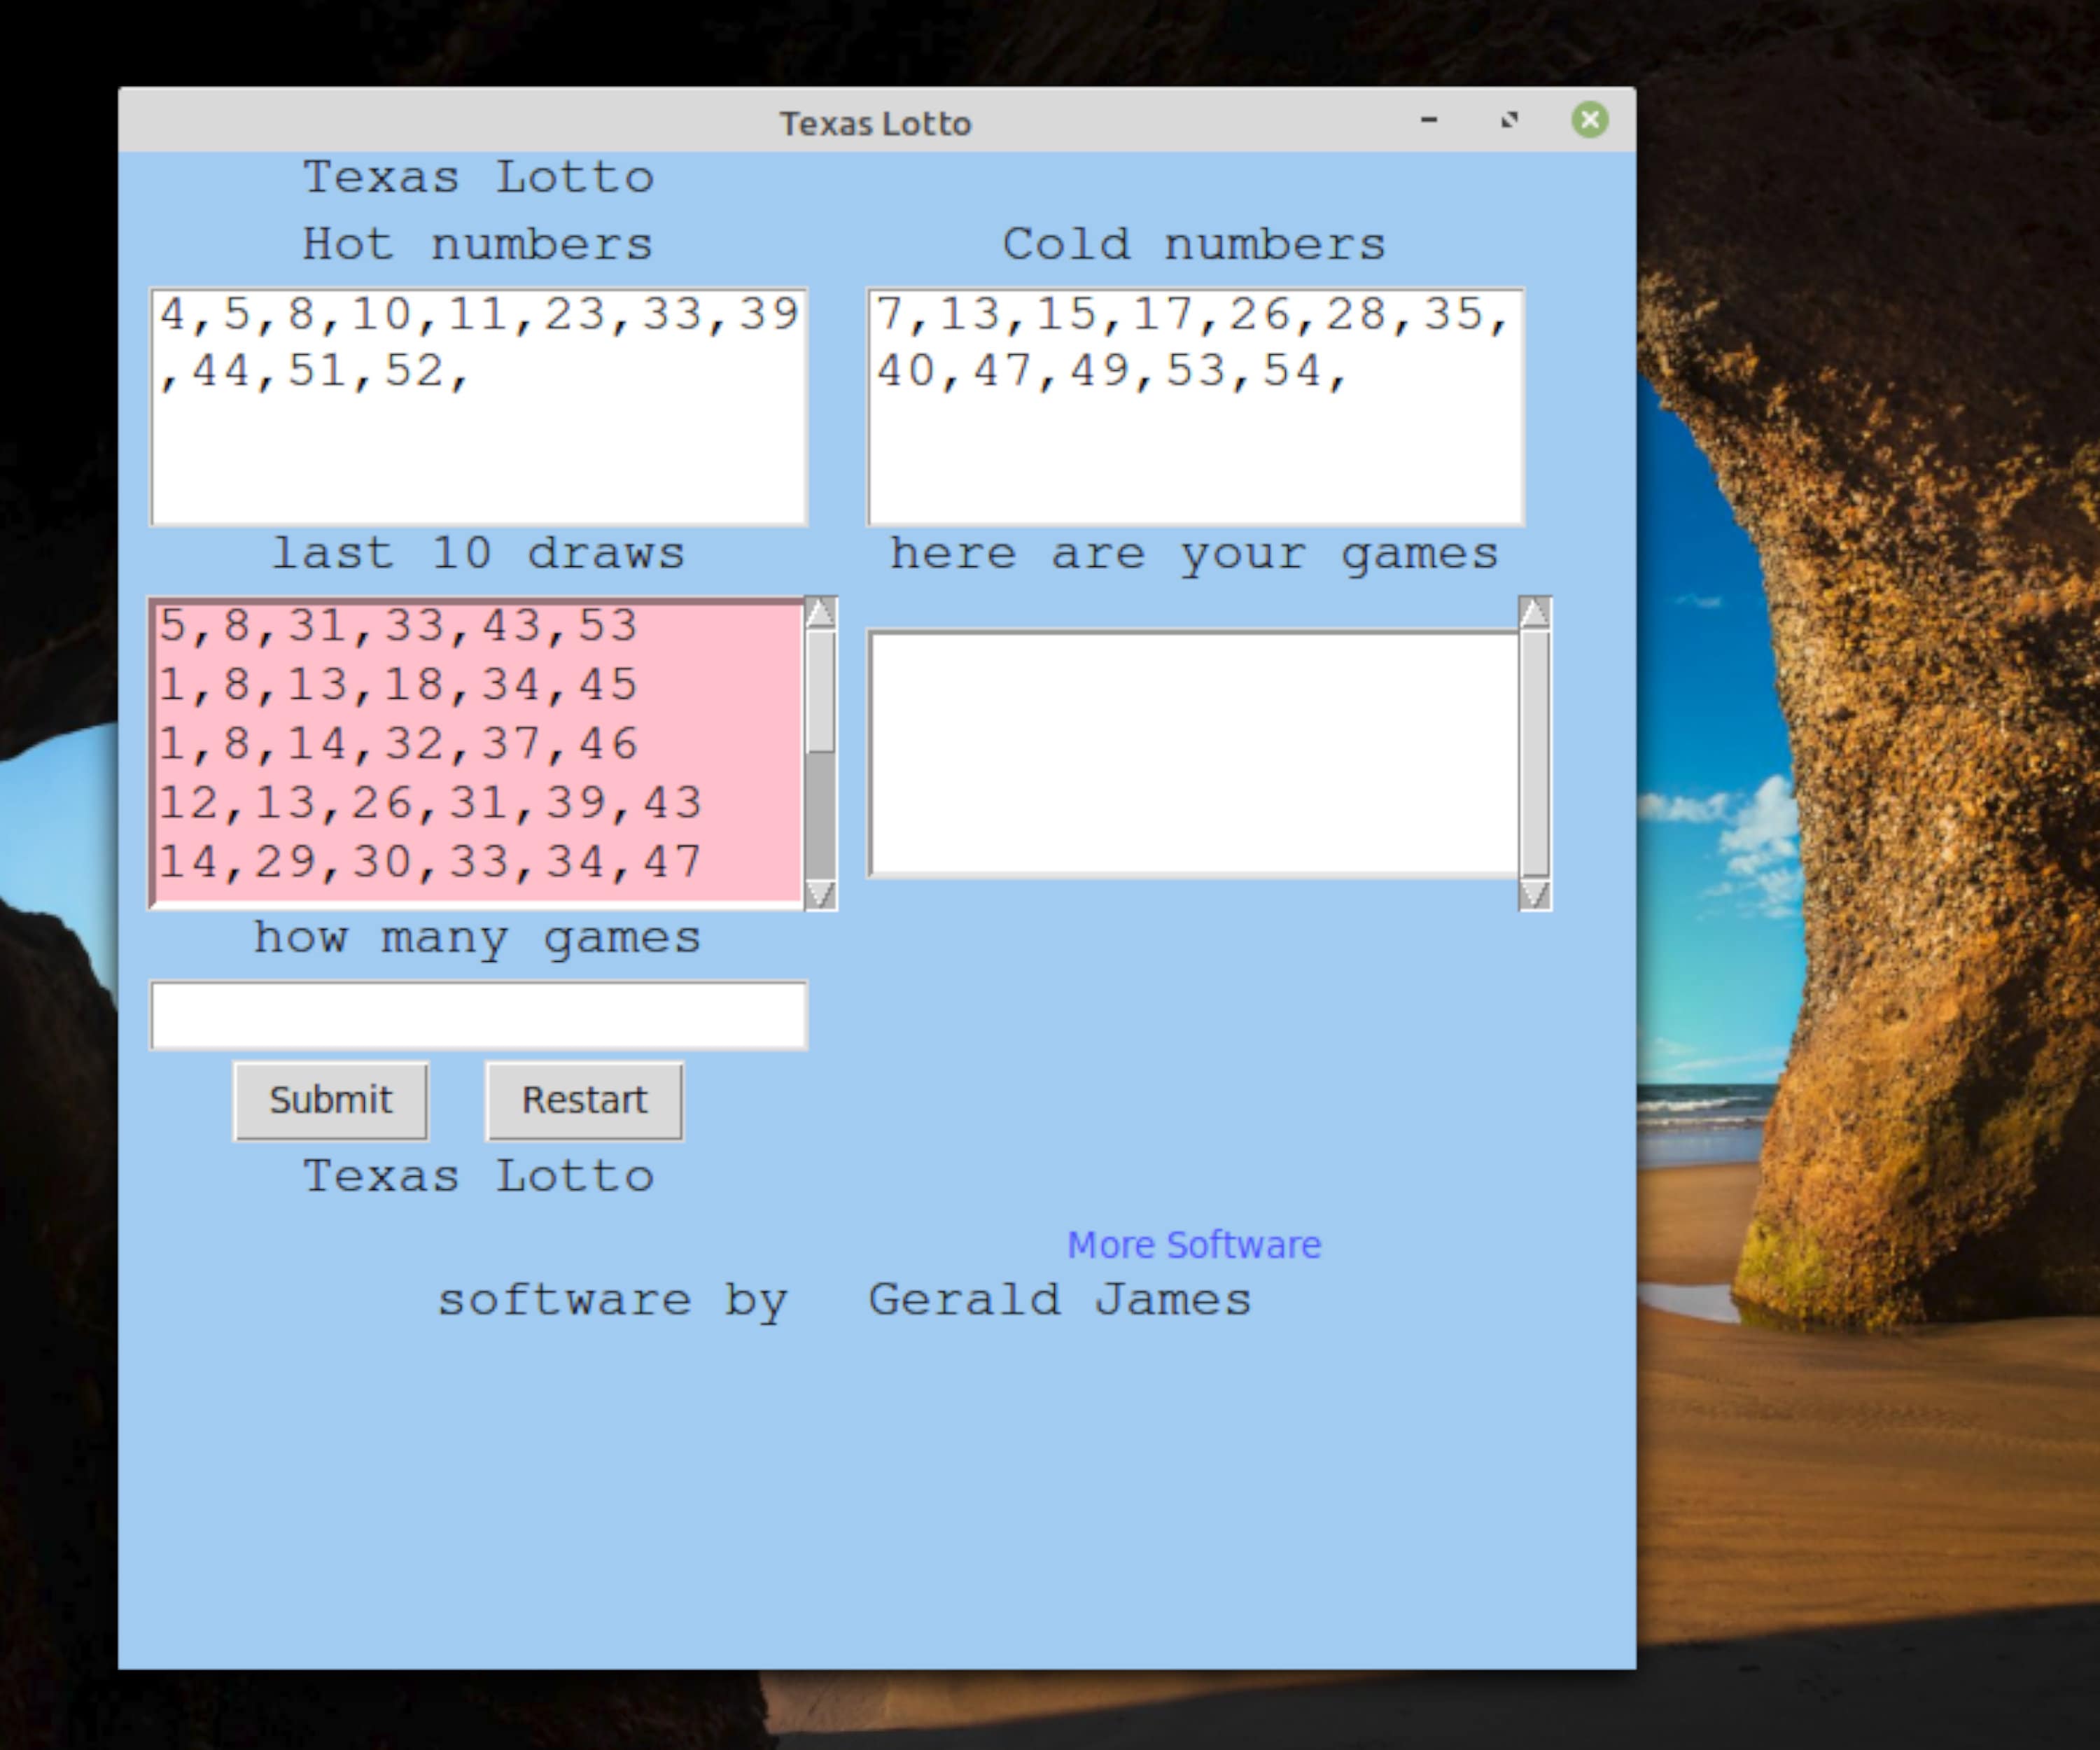Click inside the Cold numbers text box

(x=1196, y=407)
